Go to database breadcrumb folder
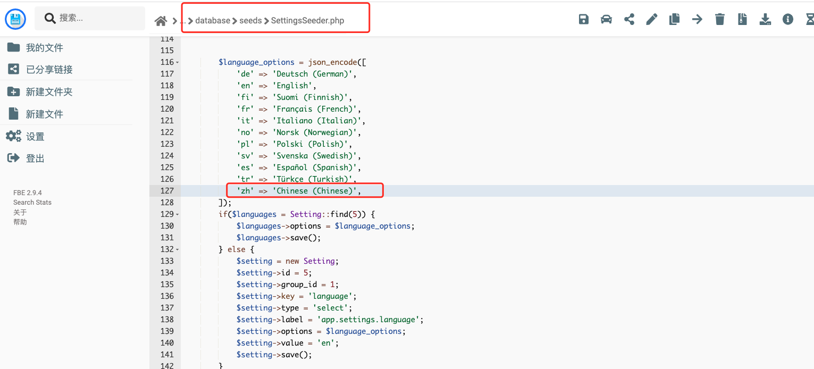Image resolution: width=814 pixels, height=369 pixels. [x=213, y=21]
